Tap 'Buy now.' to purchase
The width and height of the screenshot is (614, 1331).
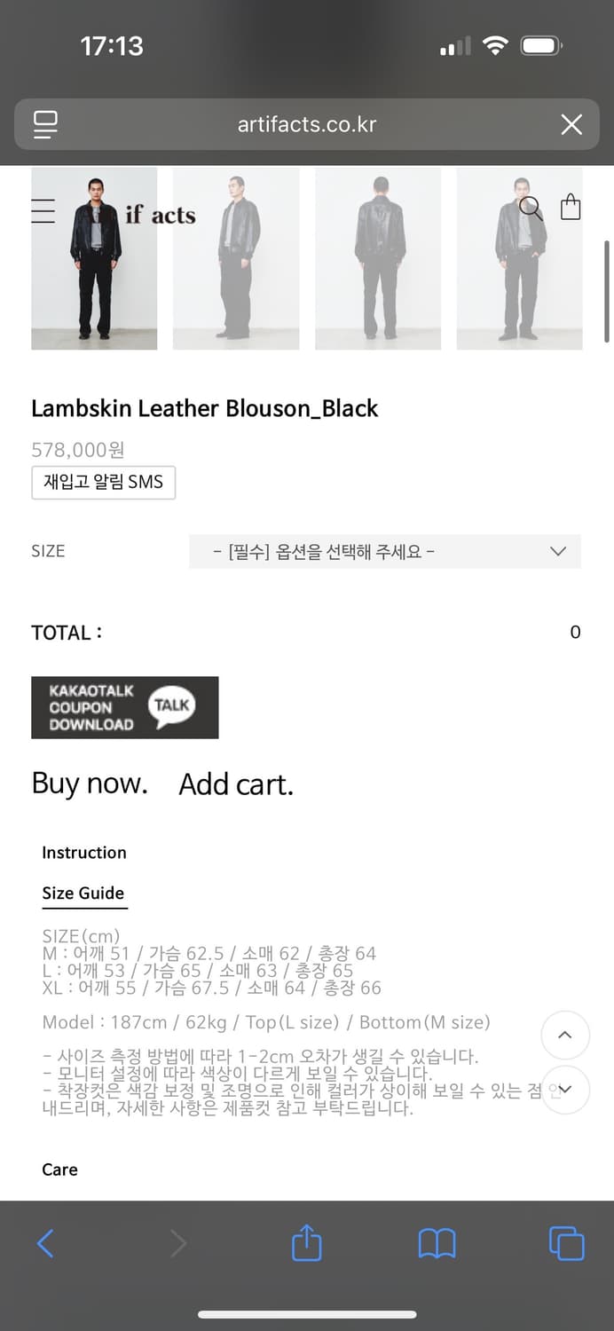pos(89,784)
